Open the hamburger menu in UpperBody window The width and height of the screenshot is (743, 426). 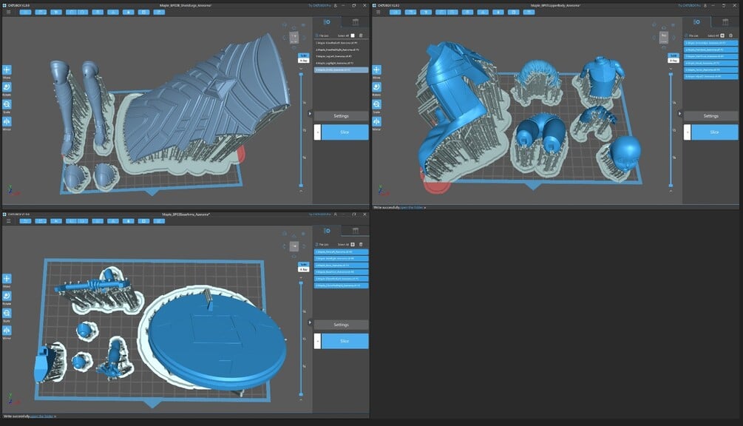click(378, 12)
